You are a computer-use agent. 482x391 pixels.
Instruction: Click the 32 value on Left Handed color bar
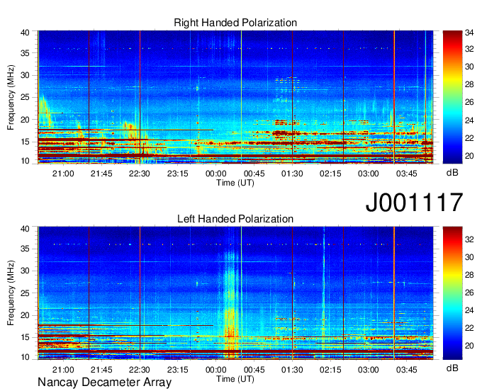click(469, 239)
